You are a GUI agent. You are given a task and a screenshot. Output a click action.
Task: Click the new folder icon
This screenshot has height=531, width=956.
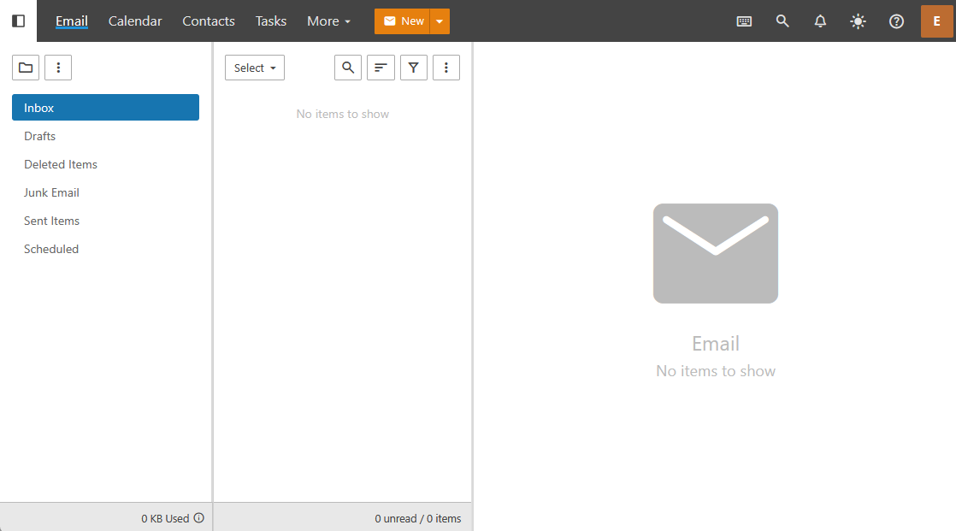[26, 68]
